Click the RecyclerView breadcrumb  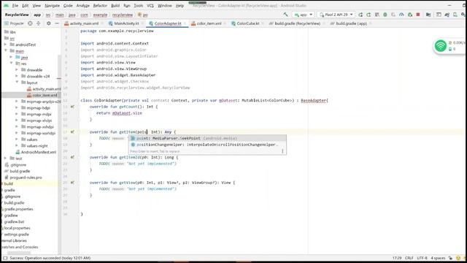tap(17, 15)
